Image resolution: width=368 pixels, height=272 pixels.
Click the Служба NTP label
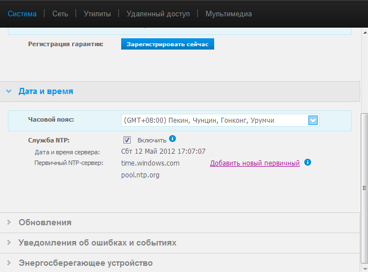[x=49, y=140]
